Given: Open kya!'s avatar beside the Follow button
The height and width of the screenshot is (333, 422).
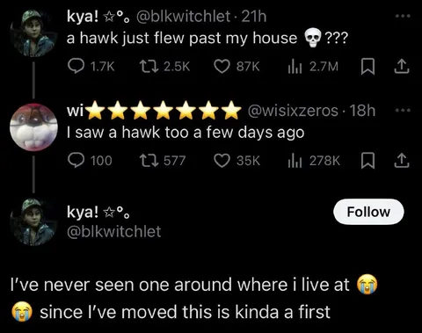Looking at the screenshot, I should pyautogui.click(x=33, y=221).
